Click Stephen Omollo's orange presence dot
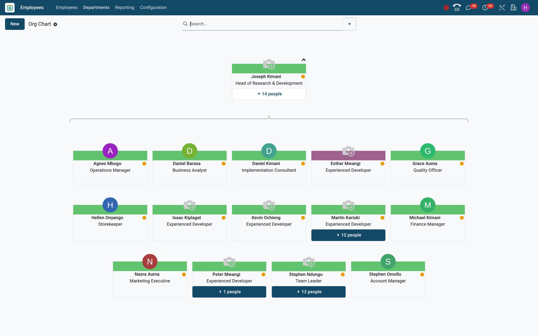Image resolution: width=538 pixels, height=336 pixels. [422, 275]
